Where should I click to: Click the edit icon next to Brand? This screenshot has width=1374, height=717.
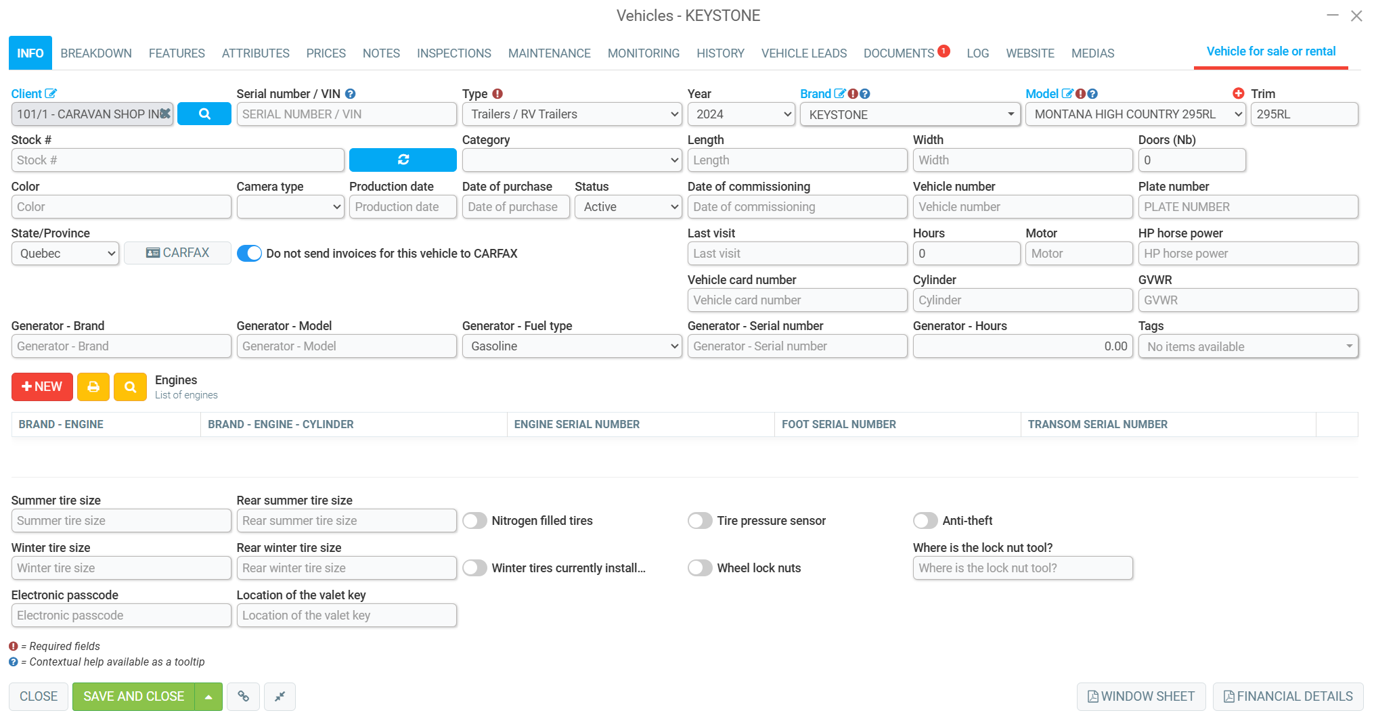[x=840, y=94]
